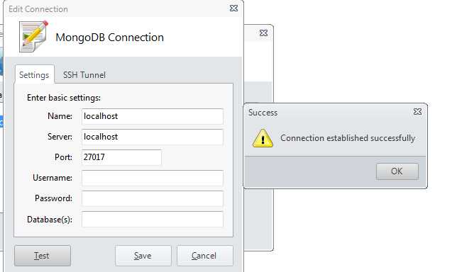
Task: Click the Connection established successfully message
Action: coord(348,138)
